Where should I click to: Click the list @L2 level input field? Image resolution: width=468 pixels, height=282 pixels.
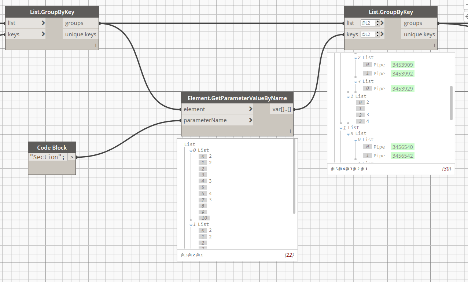point(368,23)
